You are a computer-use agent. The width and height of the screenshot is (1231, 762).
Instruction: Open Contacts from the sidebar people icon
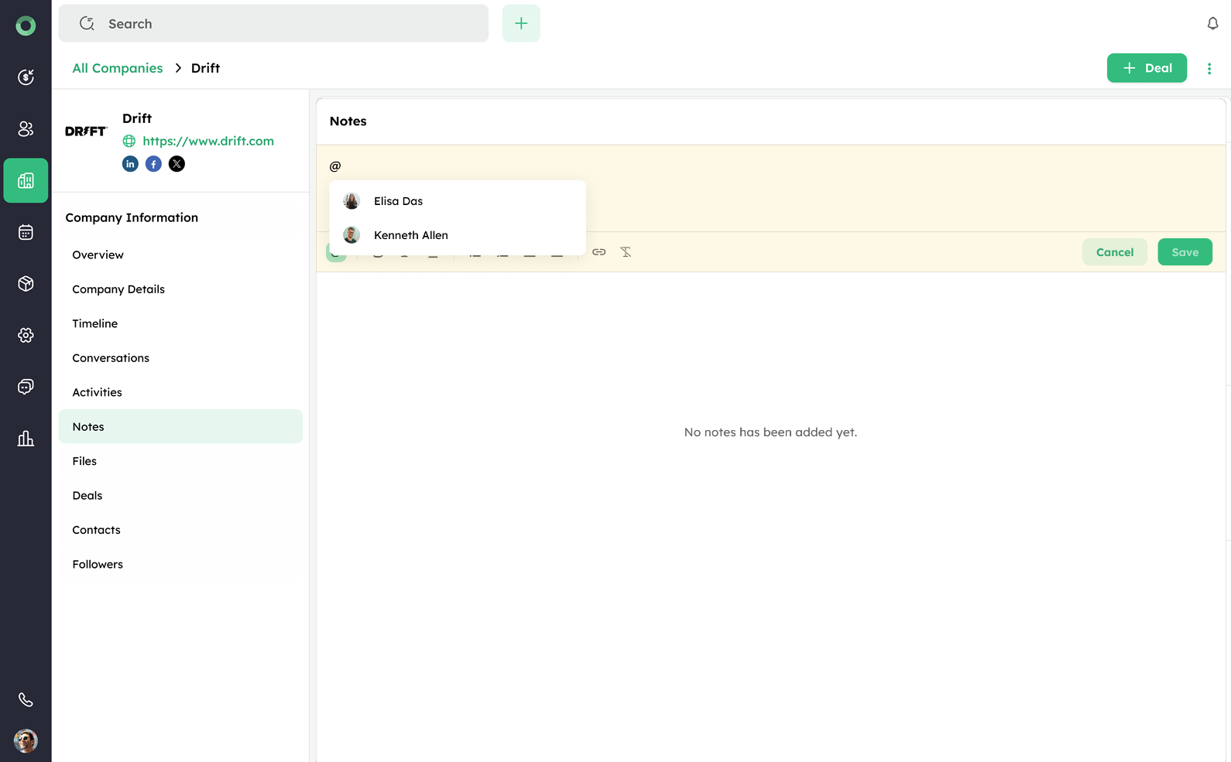tap(26, 129)
